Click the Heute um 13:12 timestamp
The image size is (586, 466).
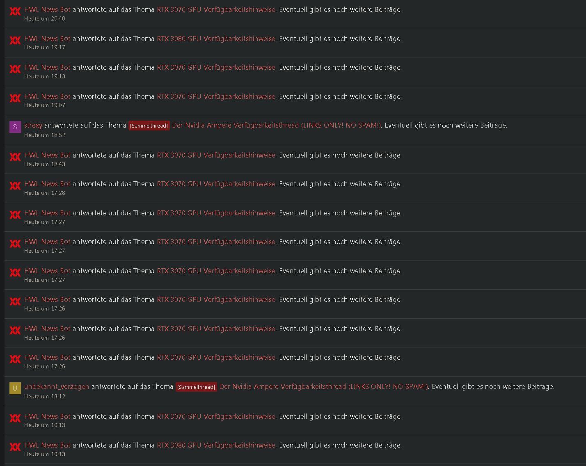[45, 396]
